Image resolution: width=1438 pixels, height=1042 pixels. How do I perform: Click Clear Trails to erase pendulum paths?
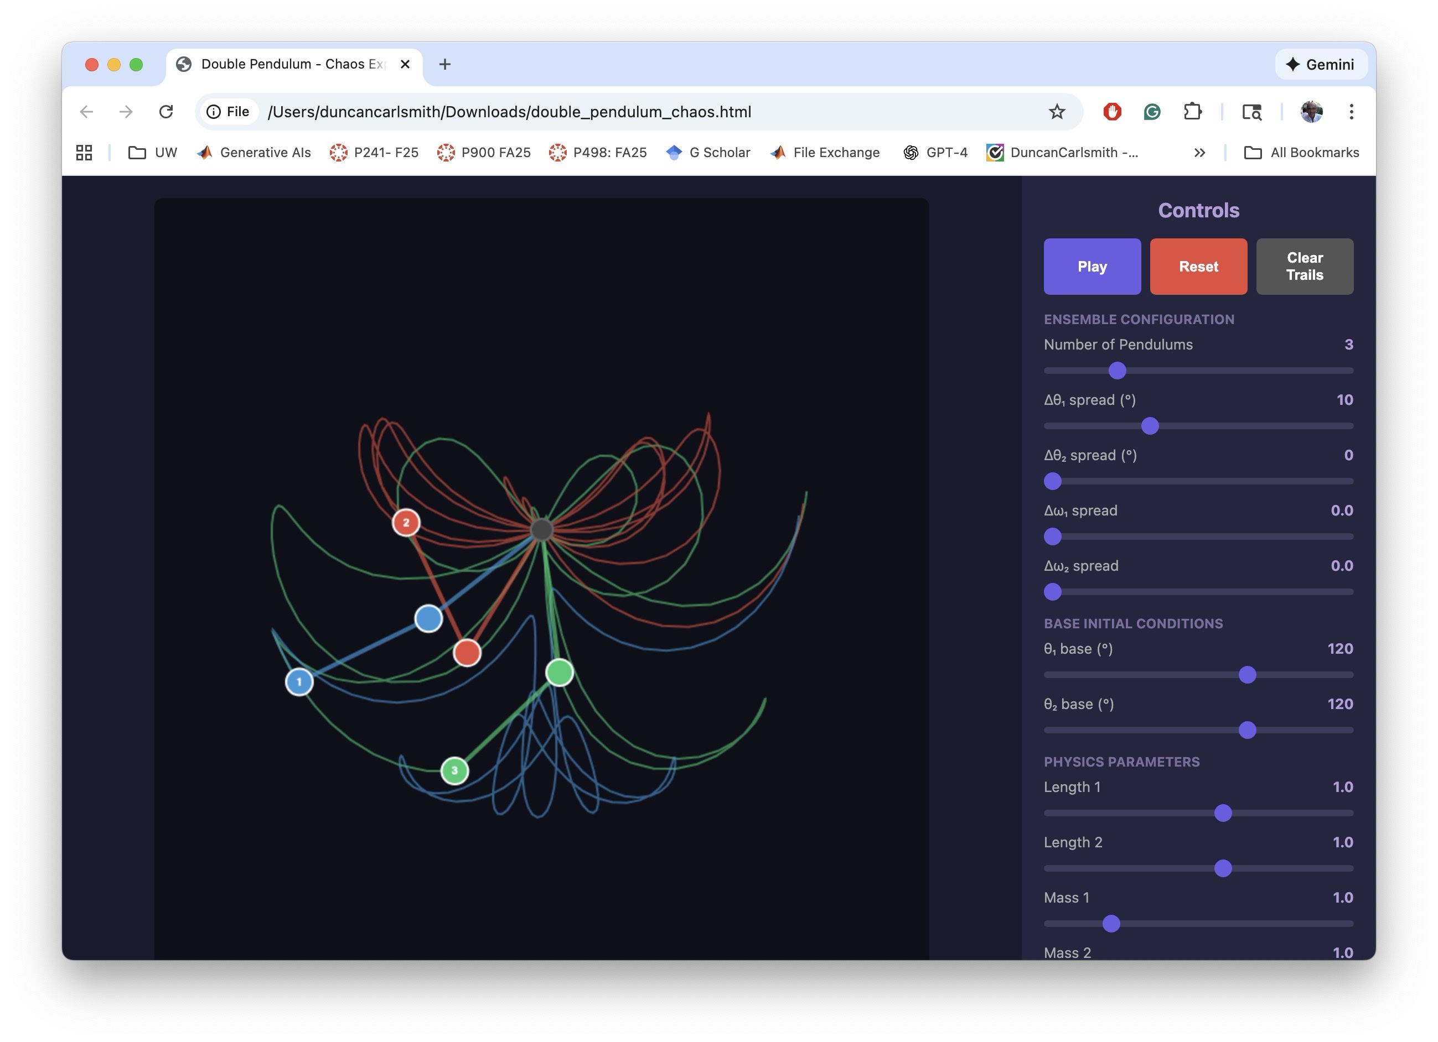coord(1305,266)
